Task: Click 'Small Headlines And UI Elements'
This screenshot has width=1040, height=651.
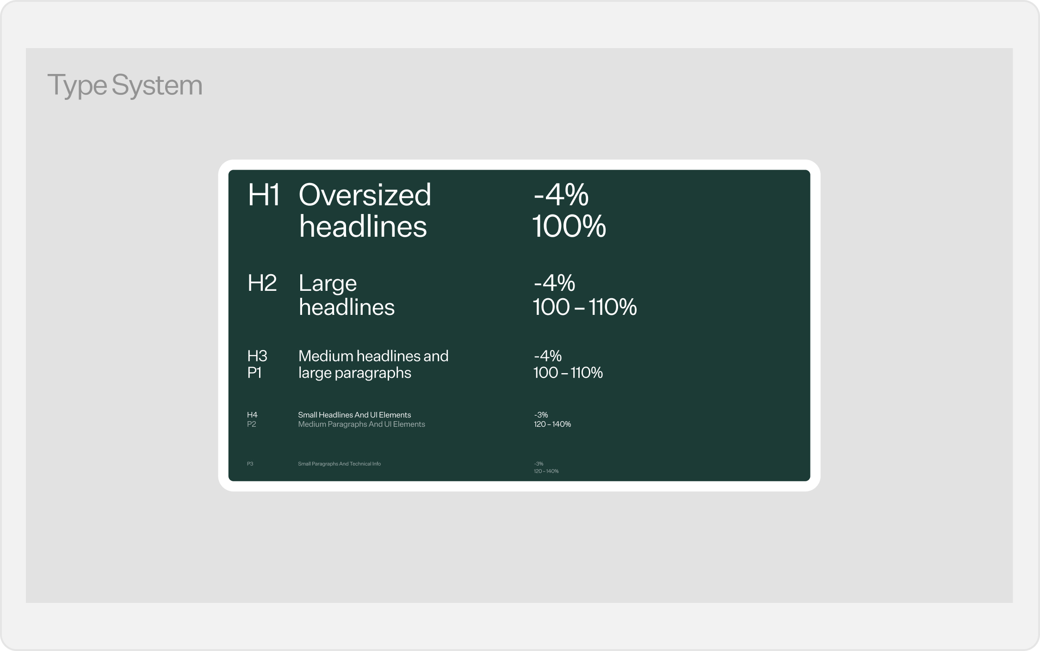Action: click(354, 415)
